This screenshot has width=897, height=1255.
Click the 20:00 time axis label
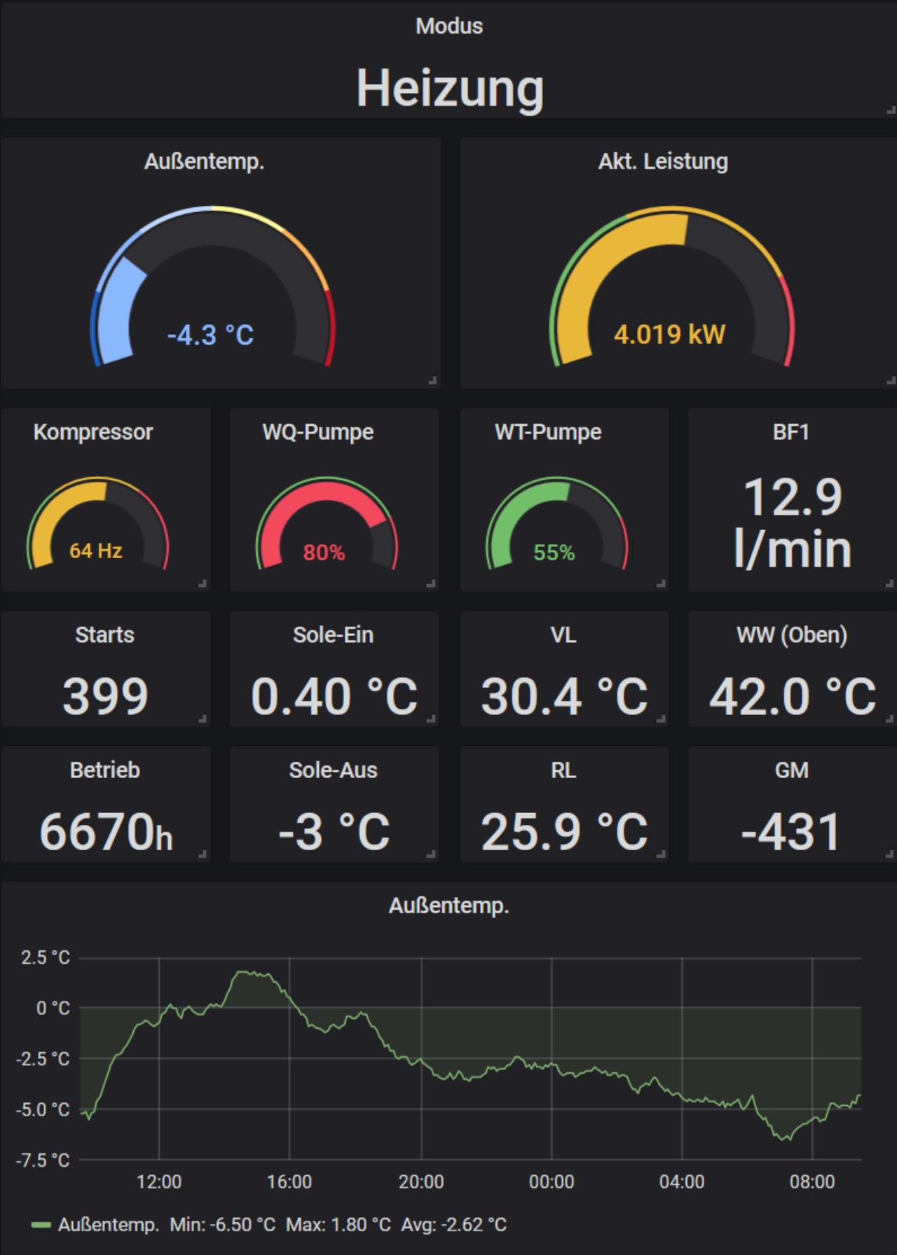click(421, 1181)
